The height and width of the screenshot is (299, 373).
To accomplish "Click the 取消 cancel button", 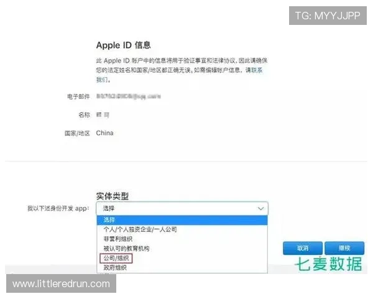I will pos(303,248).
